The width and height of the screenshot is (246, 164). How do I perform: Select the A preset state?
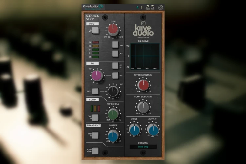tap(137, 7)
